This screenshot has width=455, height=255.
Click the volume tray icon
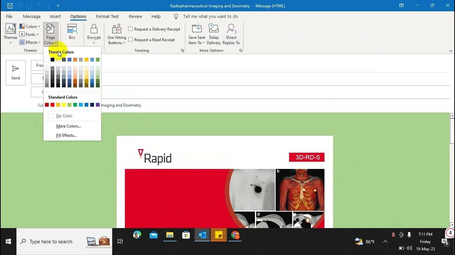pyautogui.click(x=409, y=248)
